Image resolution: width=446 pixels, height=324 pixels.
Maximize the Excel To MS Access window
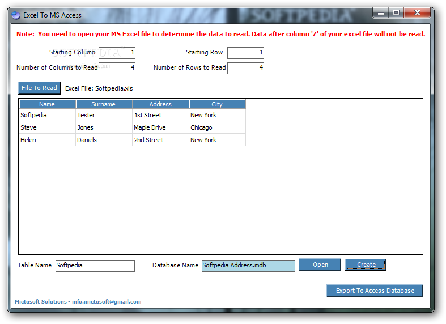tap(396, 13)
